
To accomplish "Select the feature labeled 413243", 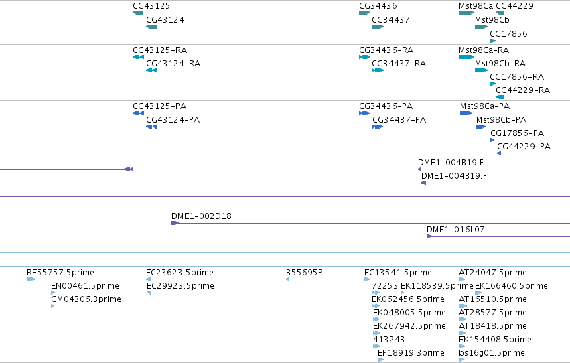I will coord(389,340).
